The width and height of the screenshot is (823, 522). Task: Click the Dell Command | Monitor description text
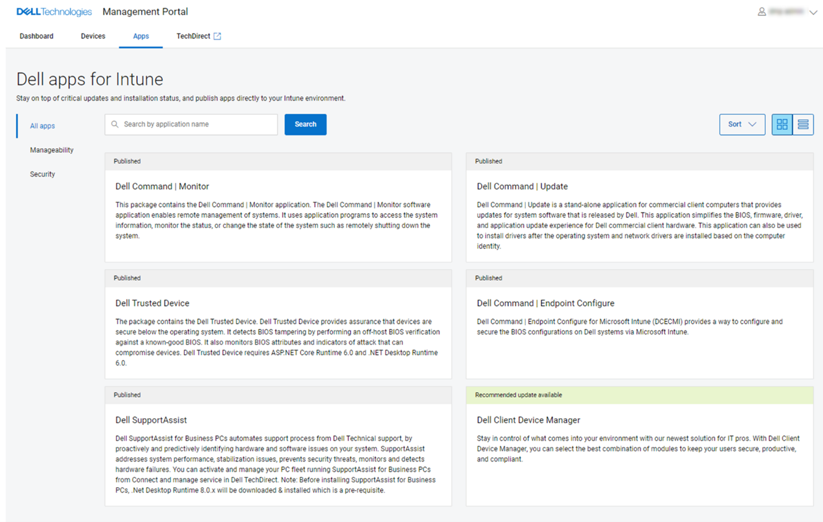tap(276, 220)
